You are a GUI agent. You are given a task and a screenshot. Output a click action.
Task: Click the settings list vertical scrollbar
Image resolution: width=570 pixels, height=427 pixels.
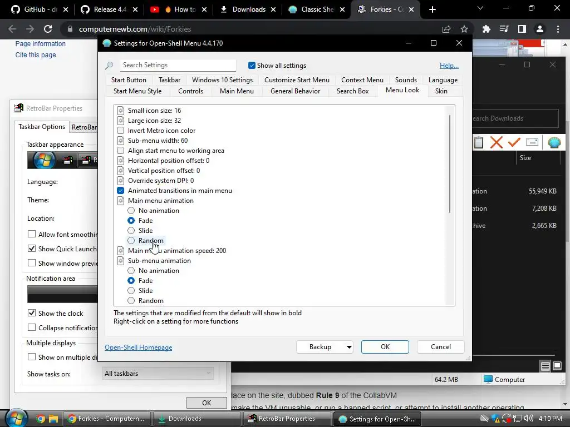pos(450,164)
